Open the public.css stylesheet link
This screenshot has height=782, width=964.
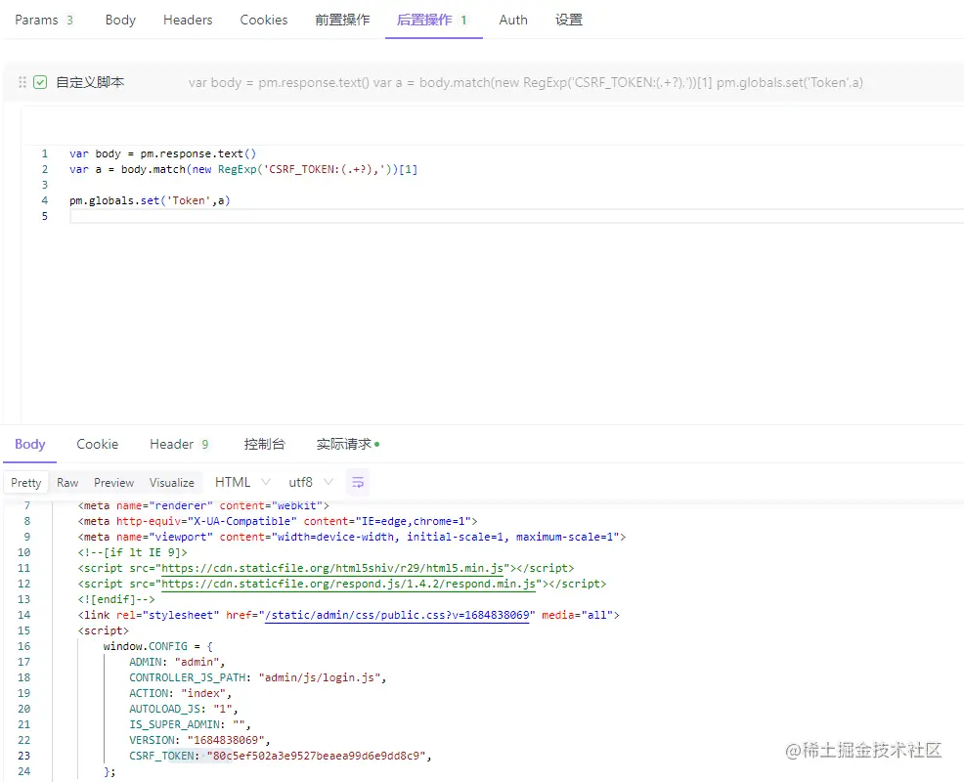pyautogui.click(x=397, y=616)
